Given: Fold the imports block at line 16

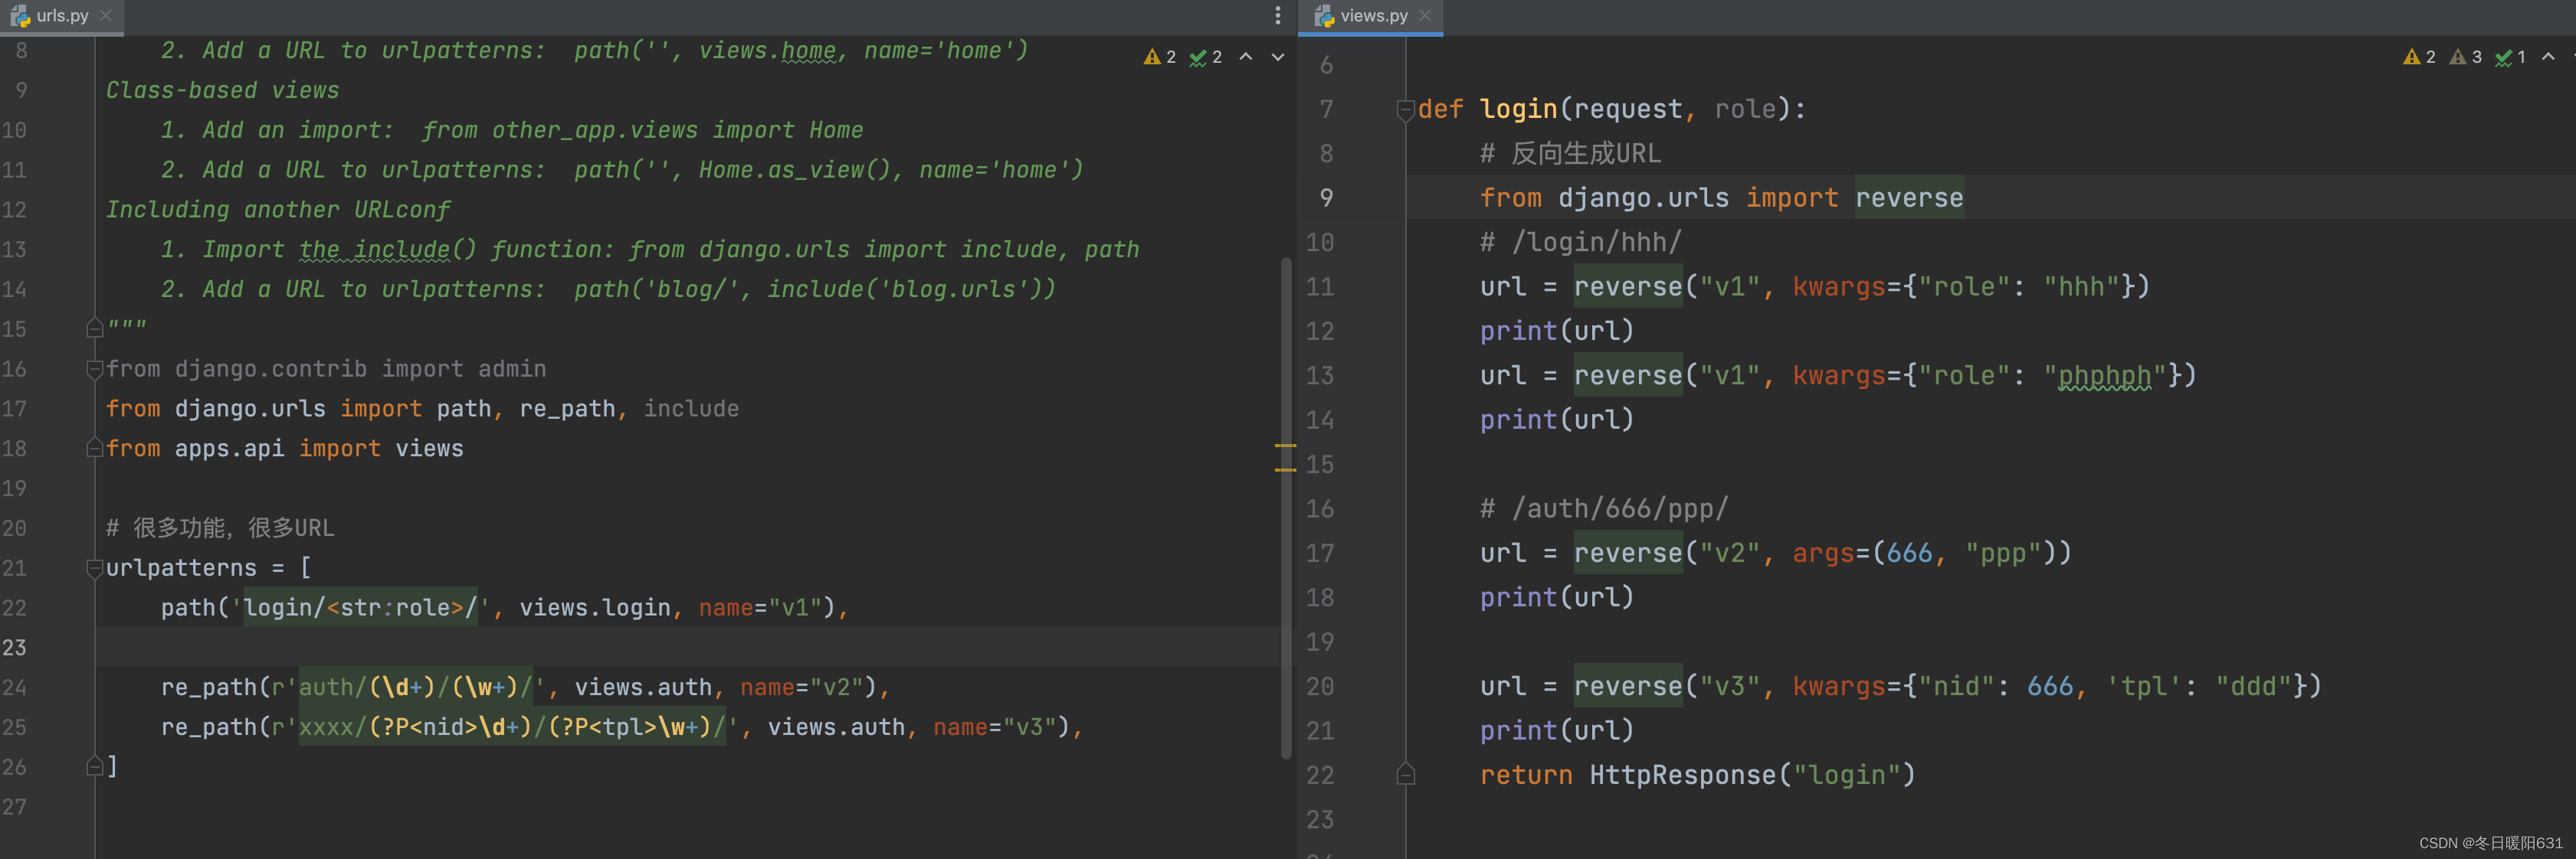Looking at the screenshot, I should pyautogui.click(x=94, y=368).
